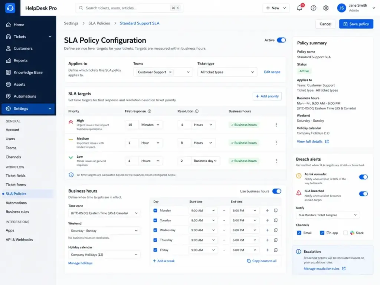This screenshot has height=285, width=380.
Task: Click the search tickets field
Action: [130, 8]
